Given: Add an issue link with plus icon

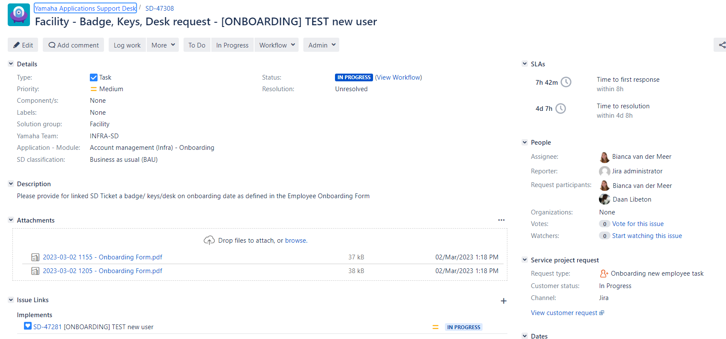Looking at the screenshot, I should 504,301.
